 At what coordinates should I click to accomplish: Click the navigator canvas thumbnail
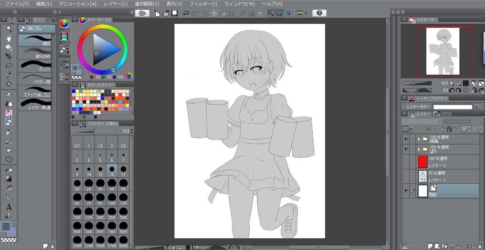coord(443,51)
